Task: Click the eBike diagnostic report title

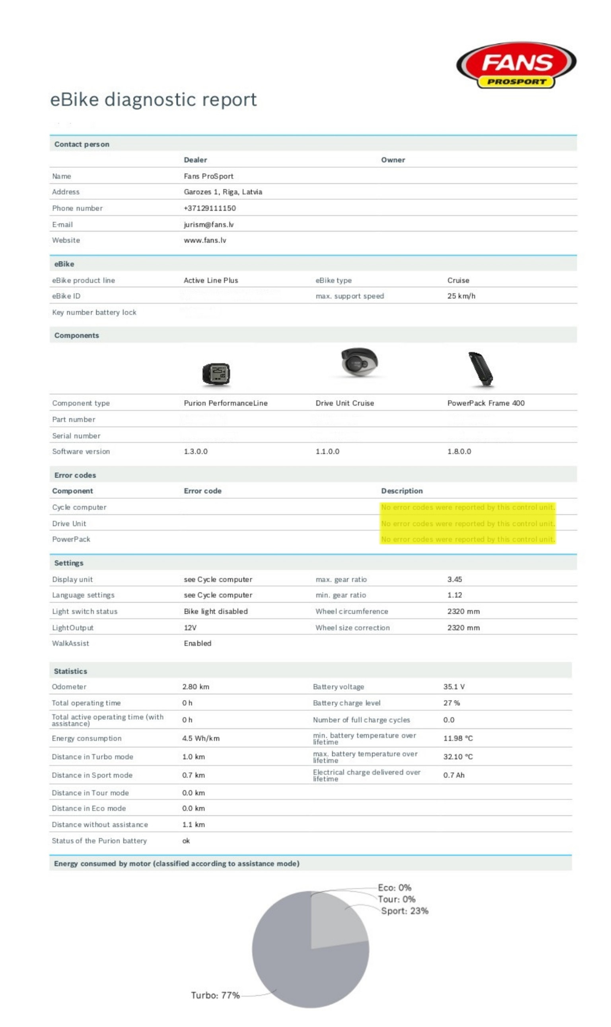Action: click(x=153, y=99)
